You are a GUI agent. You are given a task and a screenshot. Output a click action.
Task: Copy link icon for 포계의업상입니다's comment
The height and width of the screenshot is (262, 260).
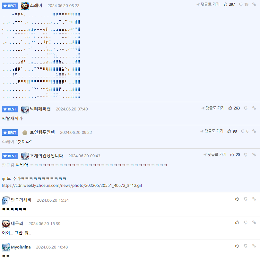click(254, 155)
